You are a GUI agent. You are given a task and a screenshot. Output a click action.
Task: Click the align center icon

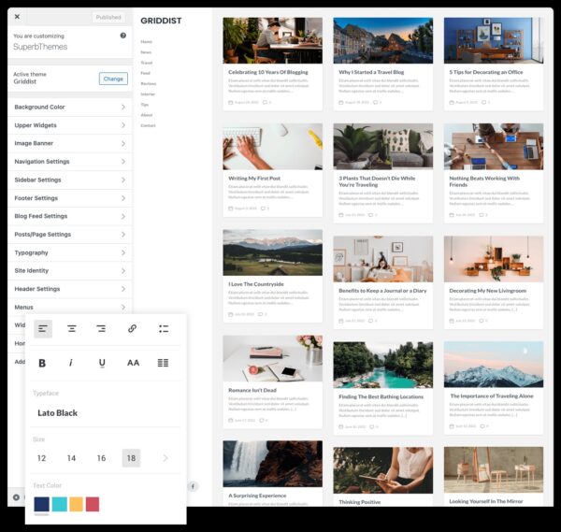point(72,329)
